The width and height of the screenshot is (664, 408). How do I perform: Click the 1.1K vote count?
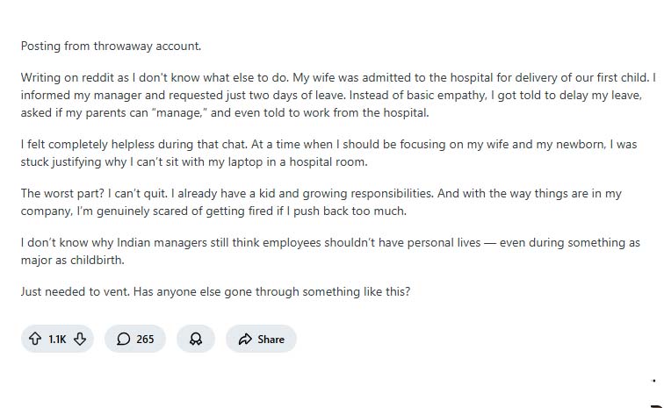point(57,340)
